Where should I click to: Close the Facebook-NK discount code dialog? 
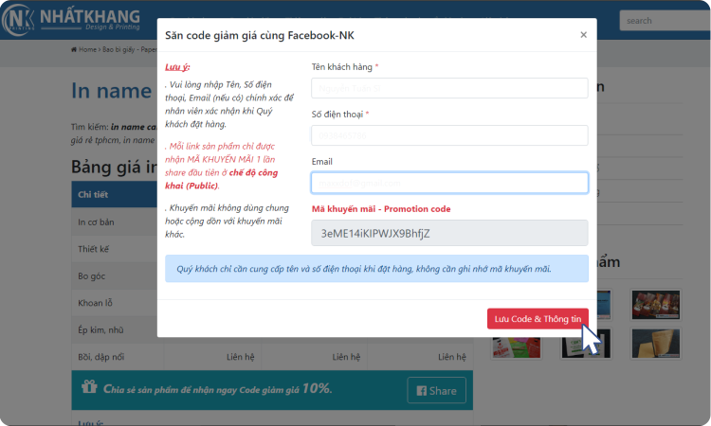pyautogui.click(x=583, y=35)
